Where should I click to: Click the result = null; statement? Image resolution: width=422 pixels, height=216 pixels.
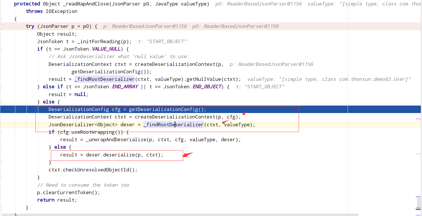tap(69, 94)
